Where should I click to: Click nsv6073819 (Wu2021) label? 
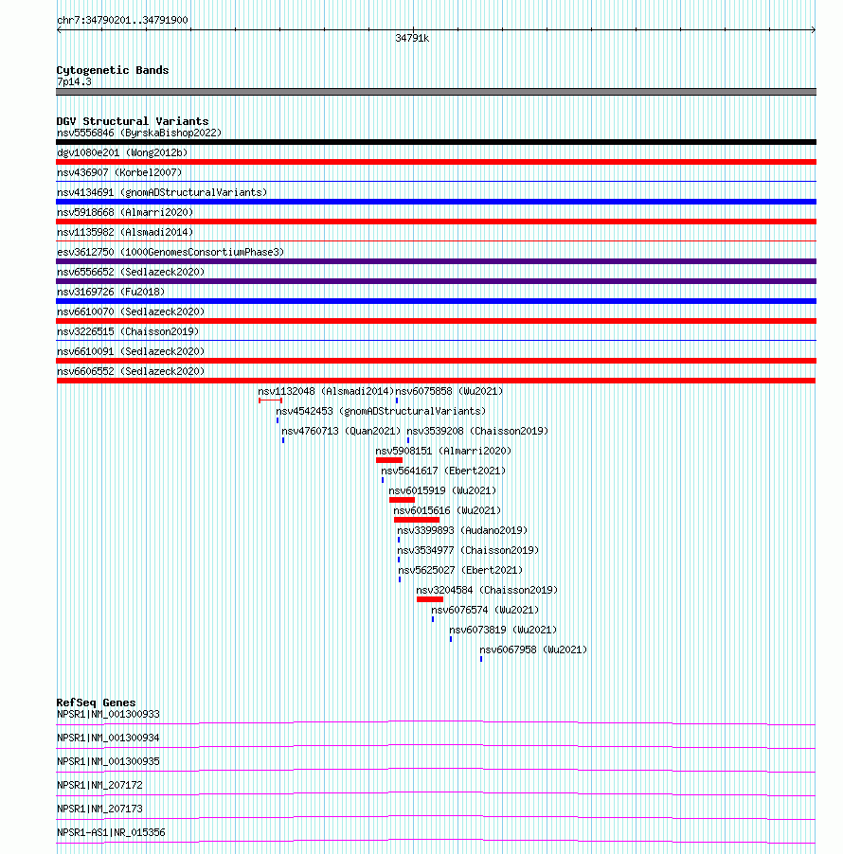point(503,631)
